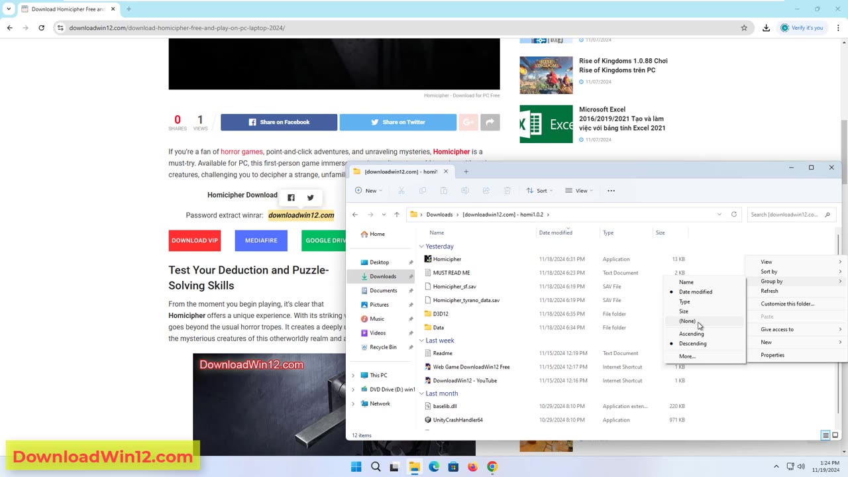Click the Facebook icon in the share popup
The height and width of the screenshot is (477, 848).
tap(291, 197)
